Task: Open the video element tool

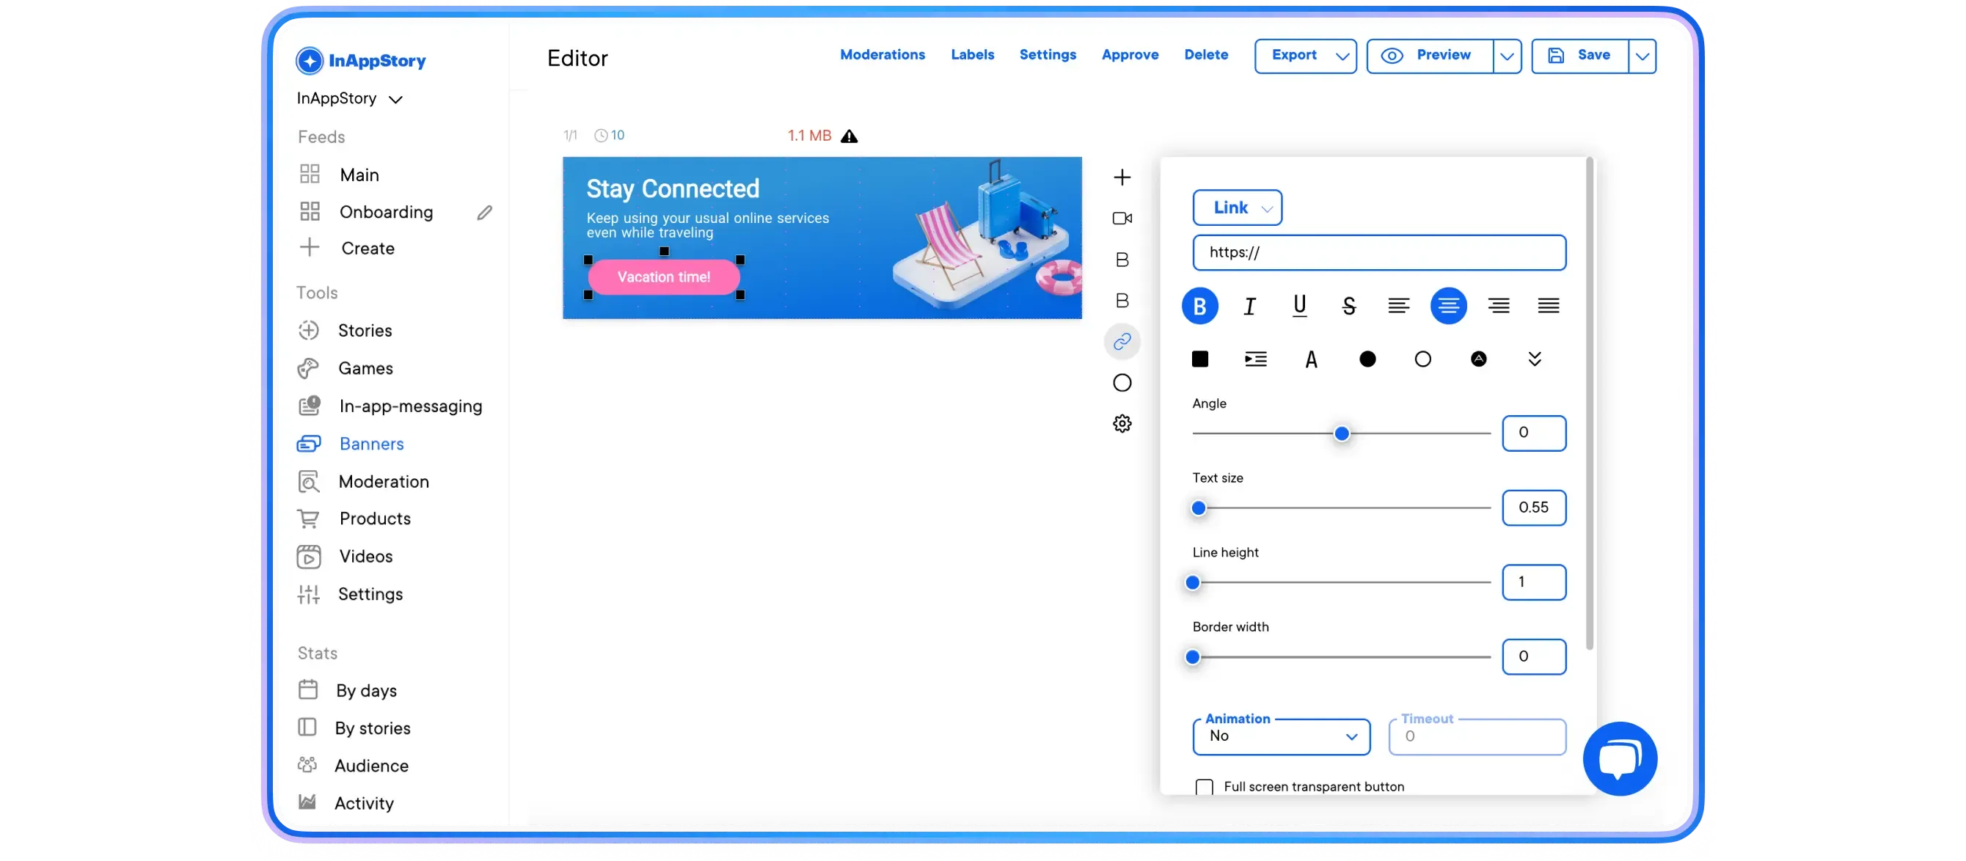Action: click(x=1122, y=219)
